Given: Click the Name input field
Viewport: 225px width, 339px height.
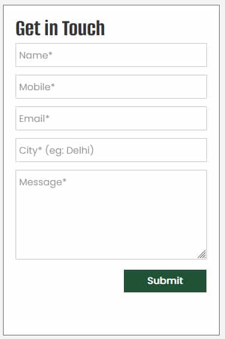Looking at the screenshot, I should point(111,55).
